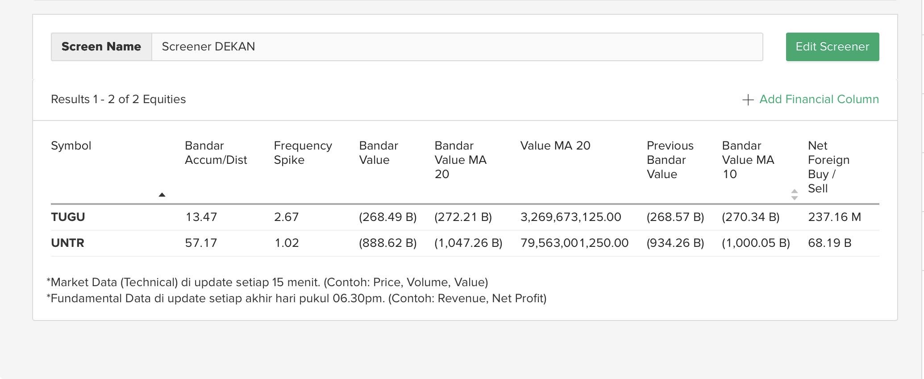The width and height of the screenshot is (924, 379).
Task: Click the Symbol column header text
Action: click(x=71, y=146)
